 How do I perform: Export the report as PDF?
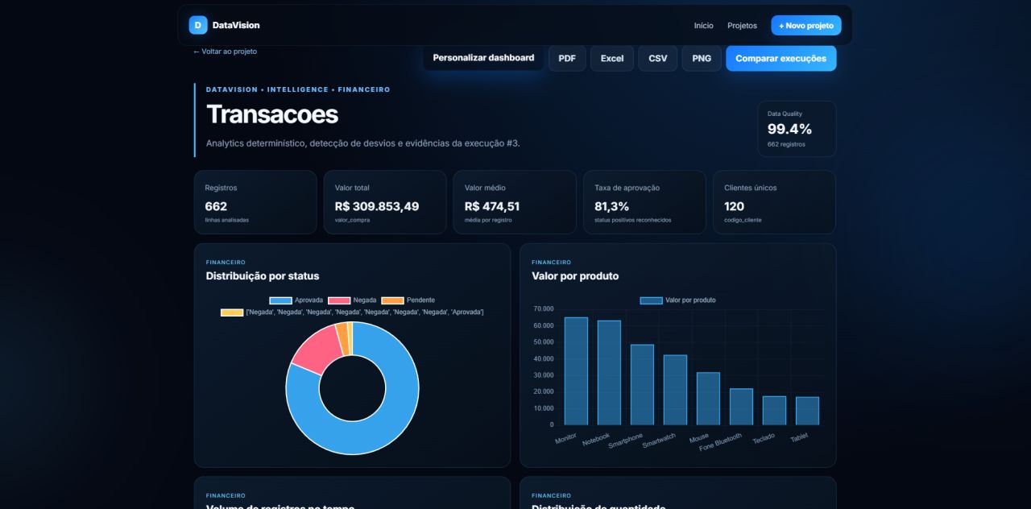click(567, 58)
